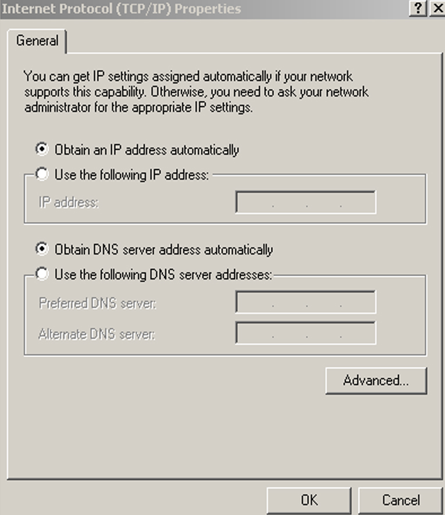Click the first octet of the IP address
This screenshot has width=445, height=515.
(x=254, y=201)
